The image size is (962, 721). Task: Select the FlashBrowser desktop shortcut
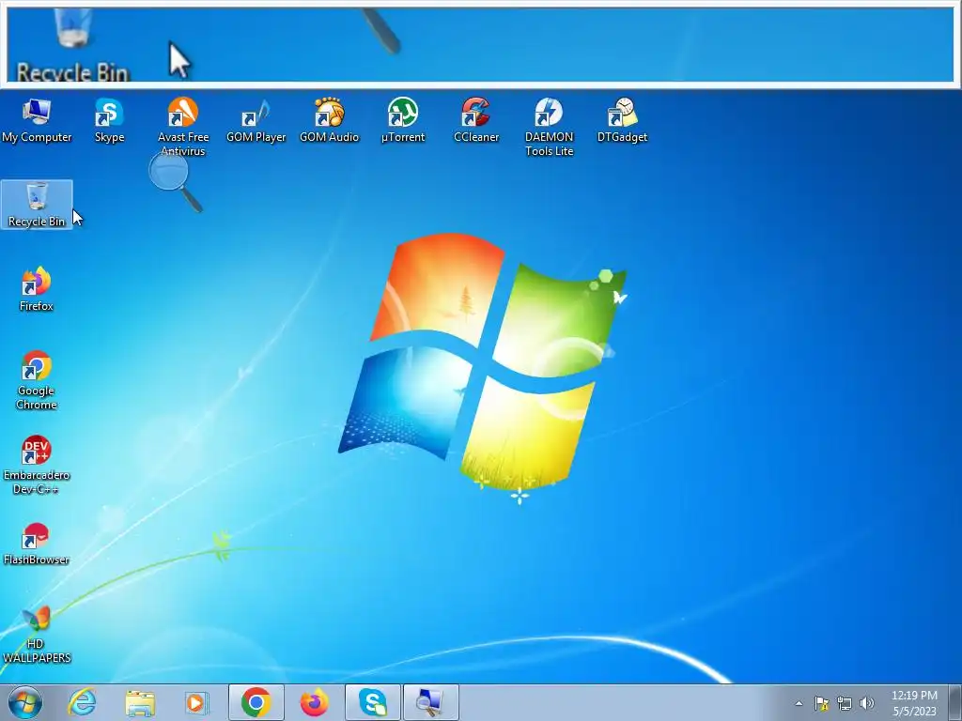click(37, 544)
